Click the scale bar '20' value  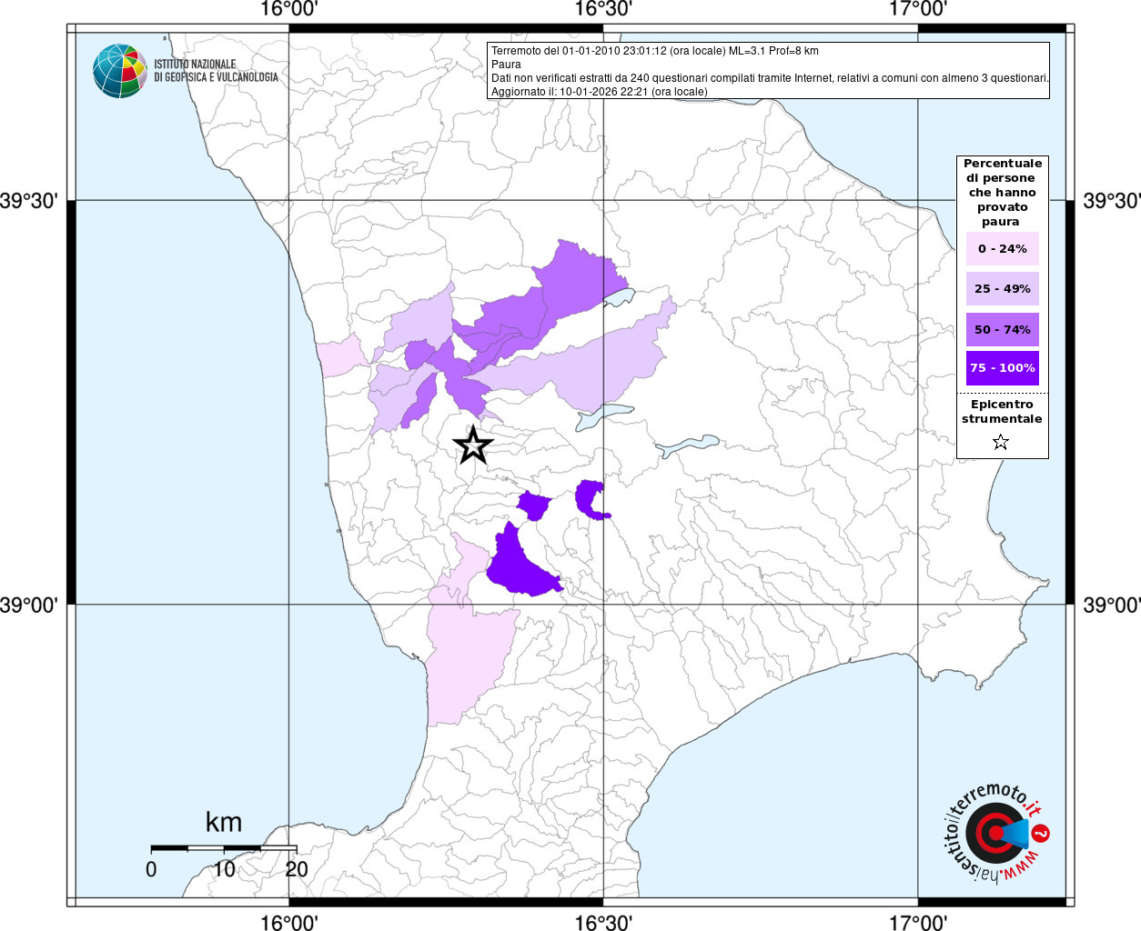coord(297,869)
